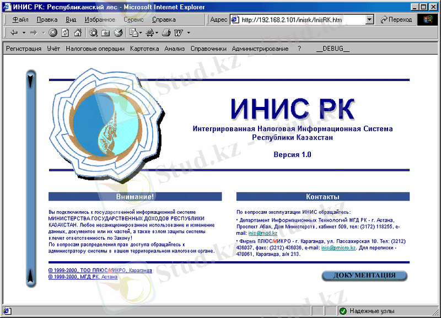Image resolution: width=441 pixels, height=318 pixels.
Task: Click the Forward arrow icon
Action: coord(34,33)
